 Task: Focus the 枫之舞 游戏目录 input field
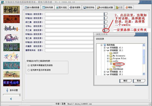(x=74, y=22)
